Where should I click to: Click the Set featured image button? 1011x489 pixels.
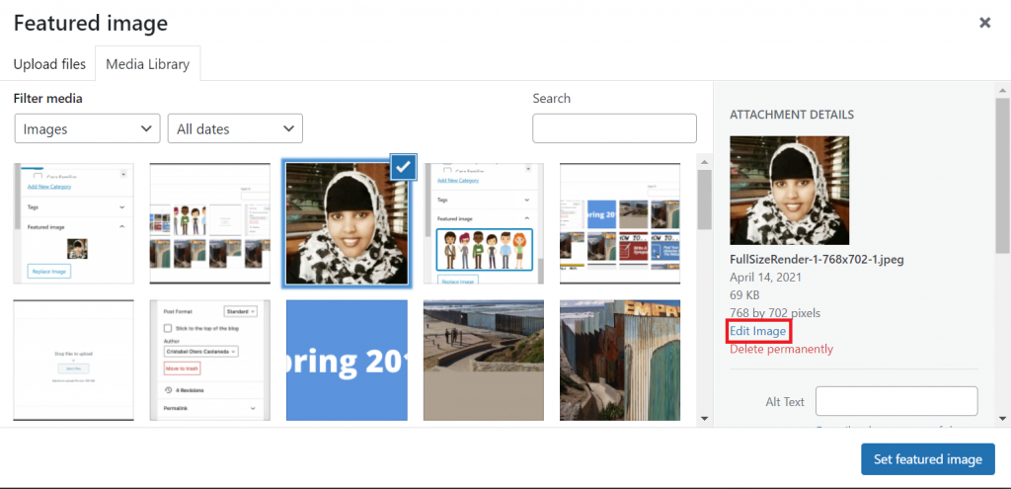(928, 459)
